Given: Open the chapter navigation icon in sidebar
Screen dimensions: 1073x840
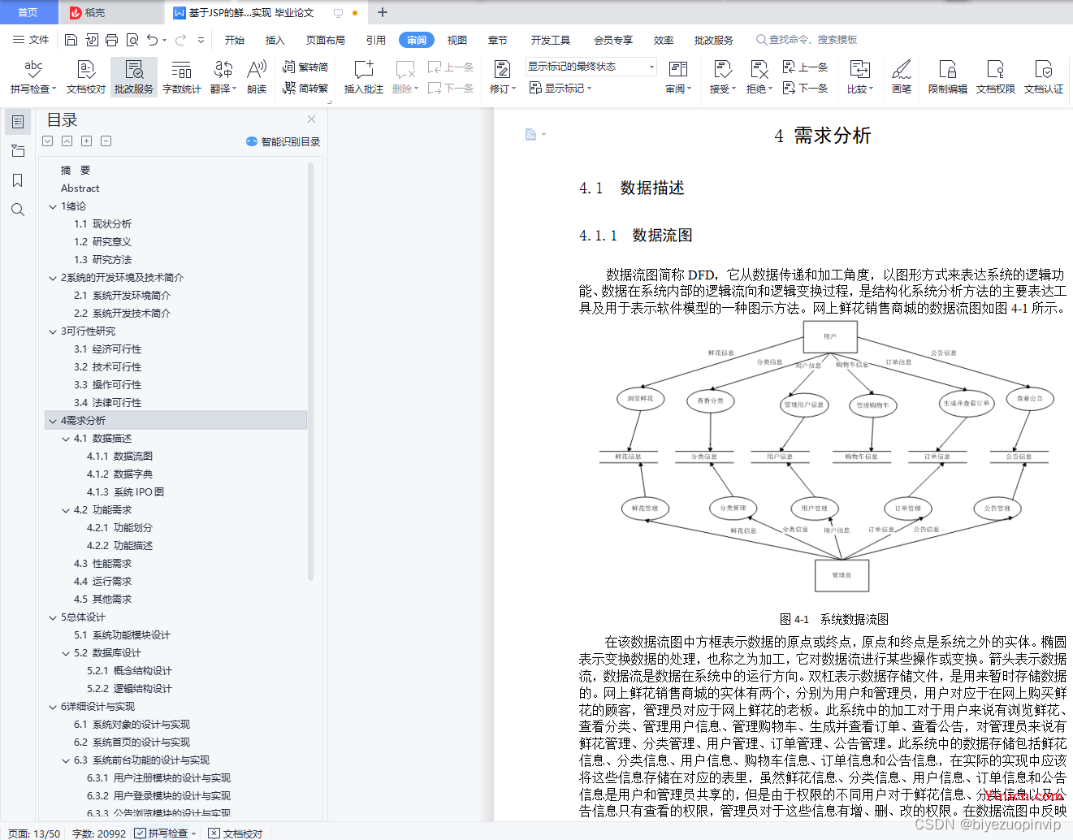Looking at the screenshot, I should point(18,151).
